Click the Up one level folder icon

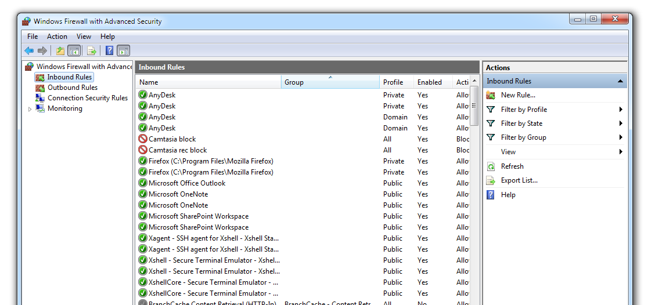[x=60, y=51]
